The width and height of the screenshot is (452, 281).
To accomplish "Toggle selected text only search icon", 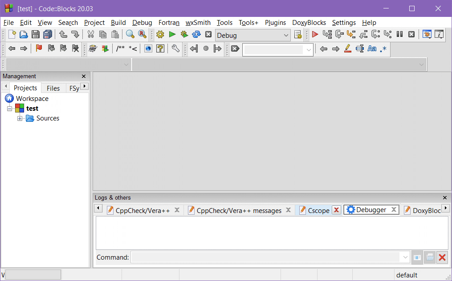I will [x=360, y=49].
